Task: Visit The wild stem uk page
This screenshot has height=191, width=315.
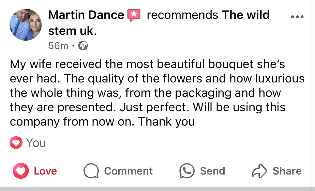Action: 159,23
